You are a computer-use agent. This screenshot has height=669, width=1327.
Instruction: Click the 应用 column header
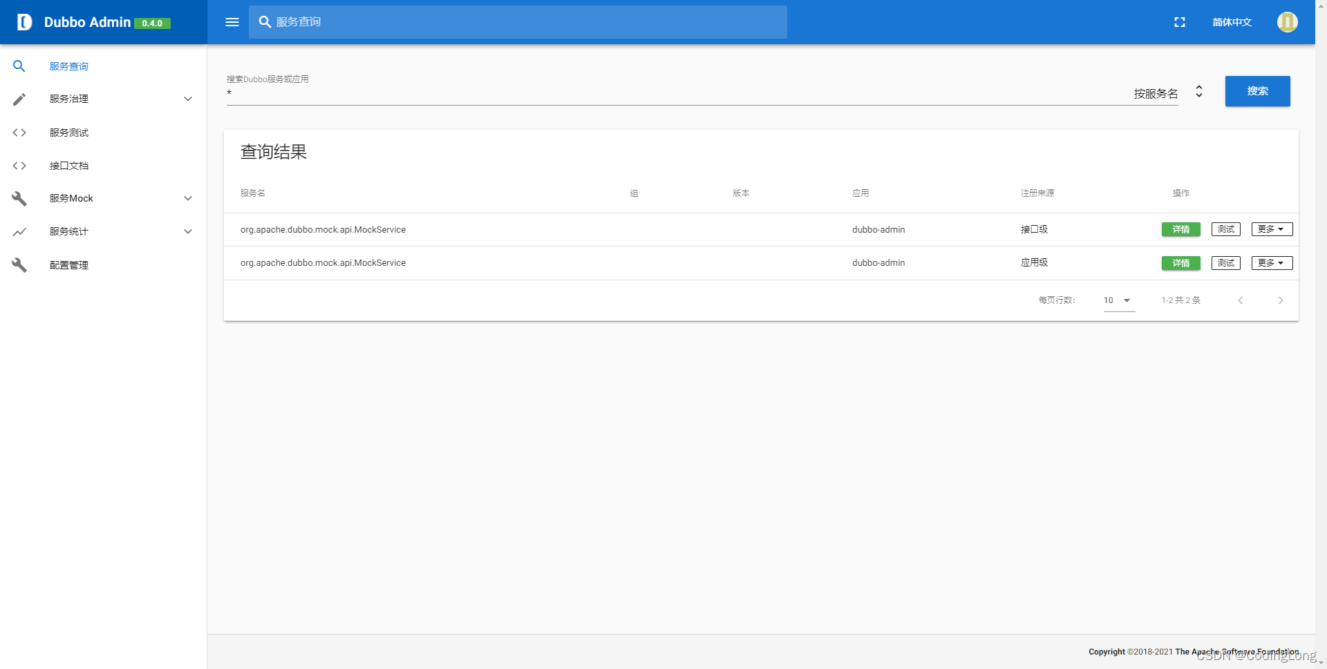click(860, 193)
